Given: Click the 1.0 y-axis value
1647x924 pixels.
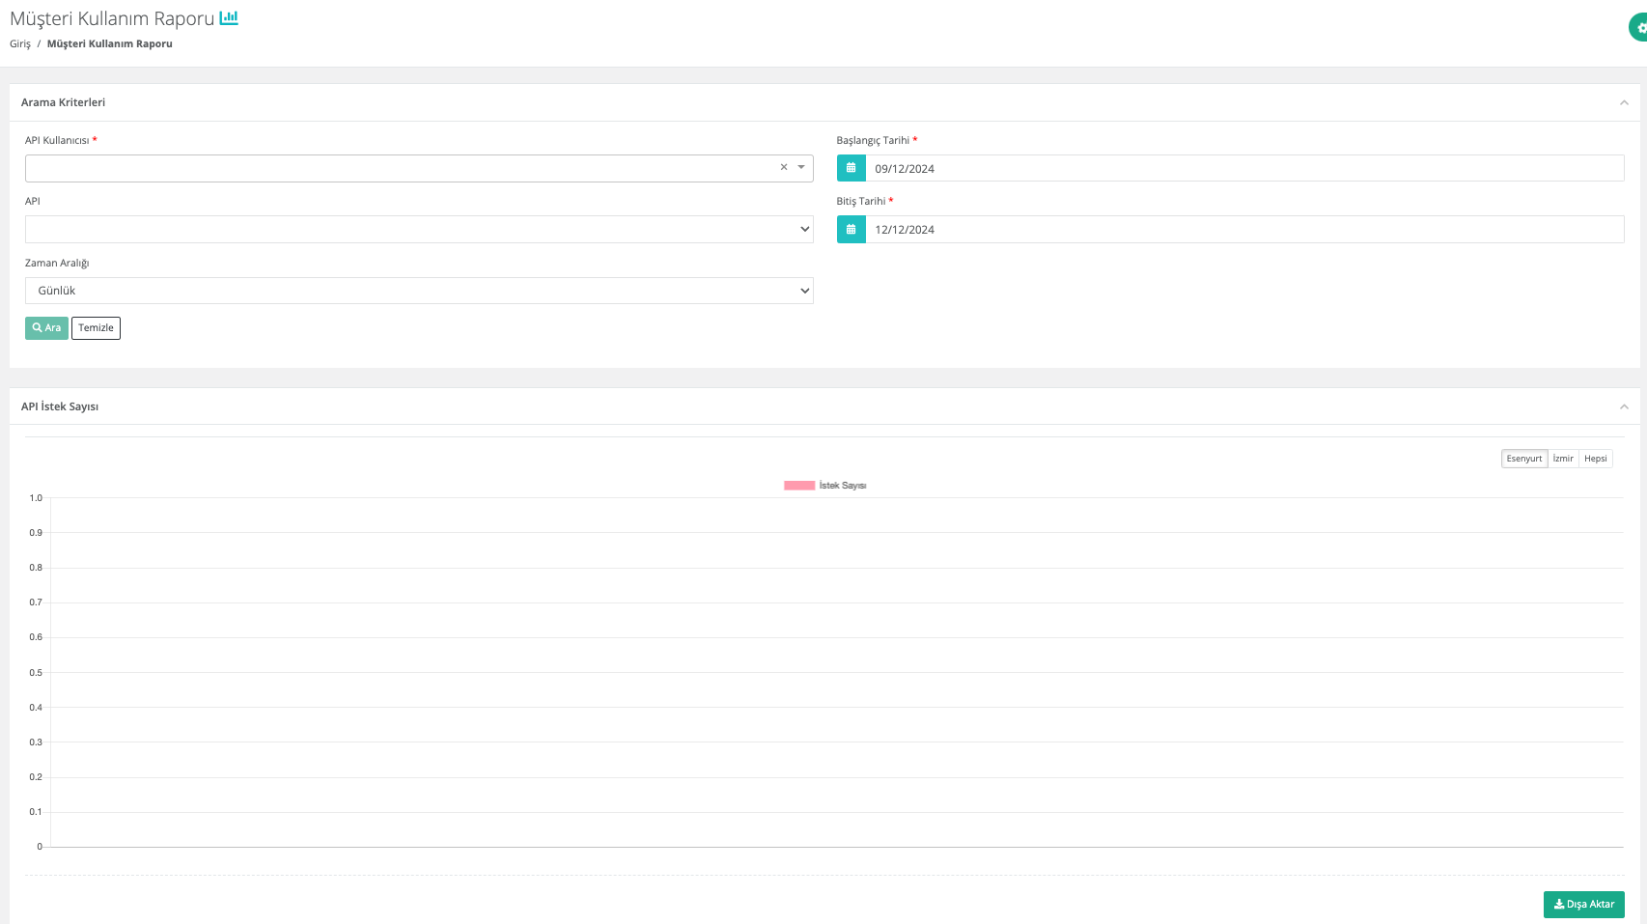Looking at the screenshot, I should pos(36,498).
